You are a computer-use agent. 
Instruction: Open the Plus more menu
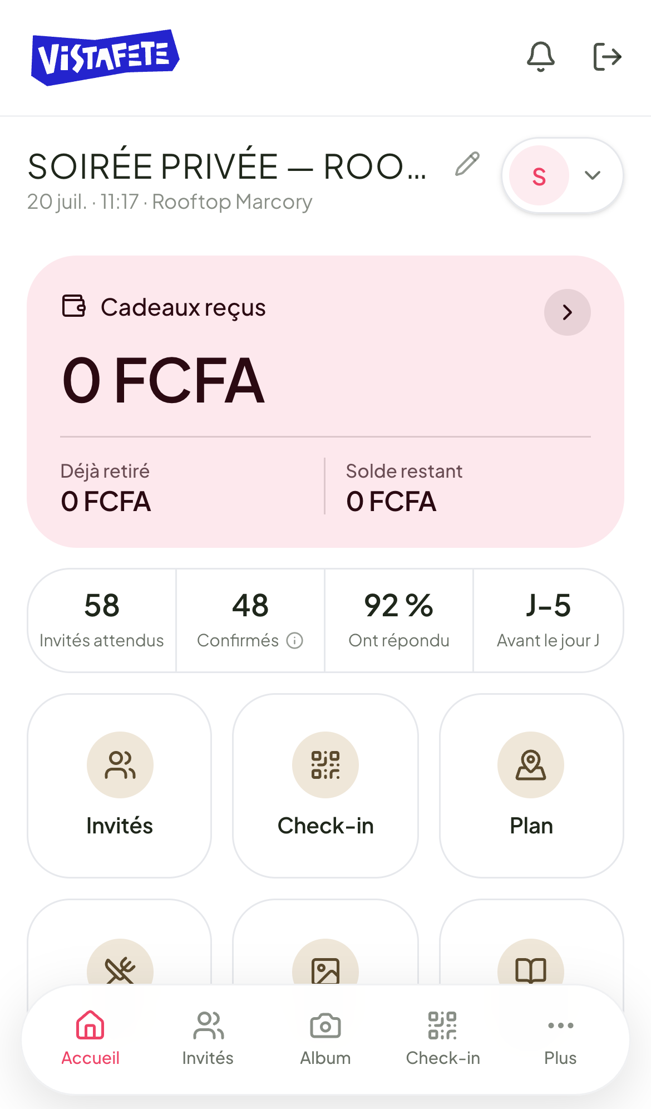click(x=560, y=1039)
